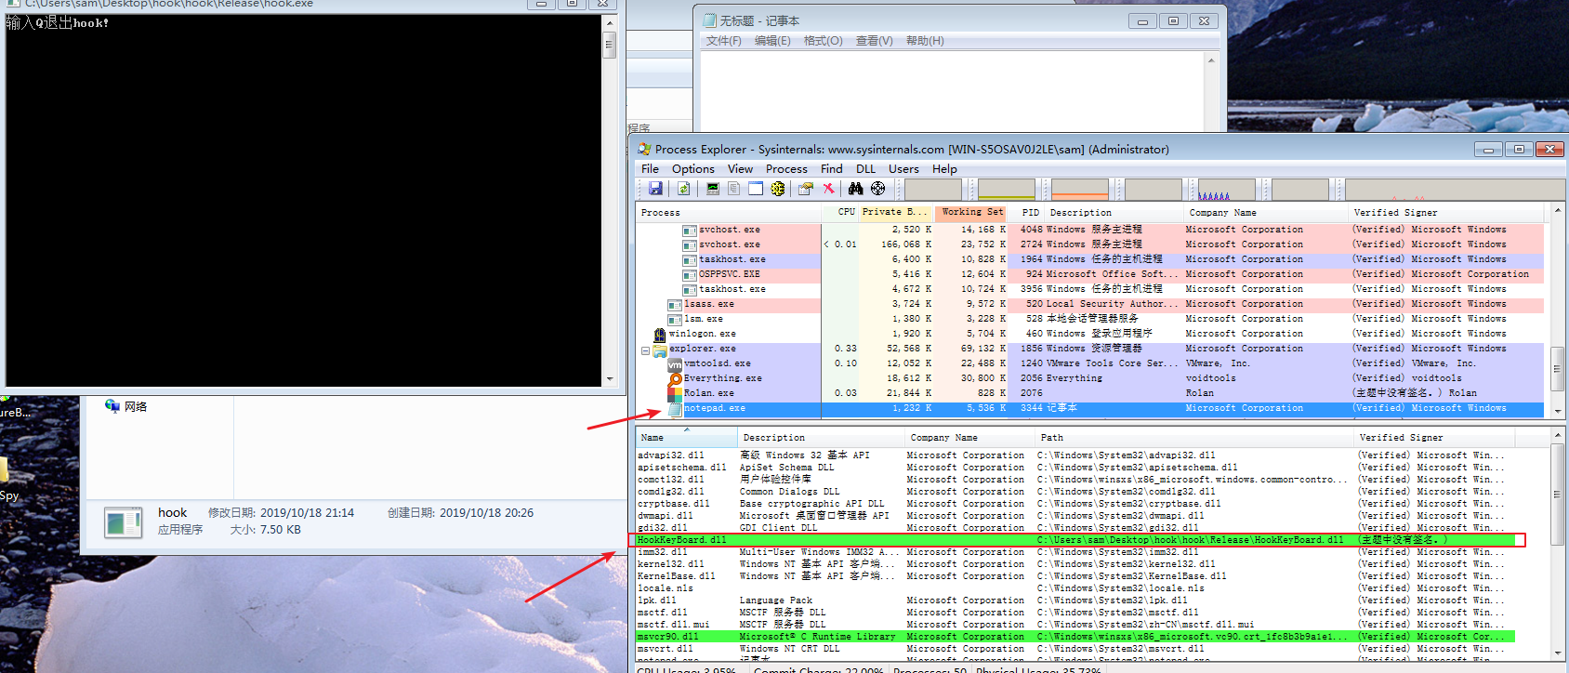Click the toolbar mini graph with blue spikes
The width and height of the screenshot is (1569, 673).
(1227, 189)
